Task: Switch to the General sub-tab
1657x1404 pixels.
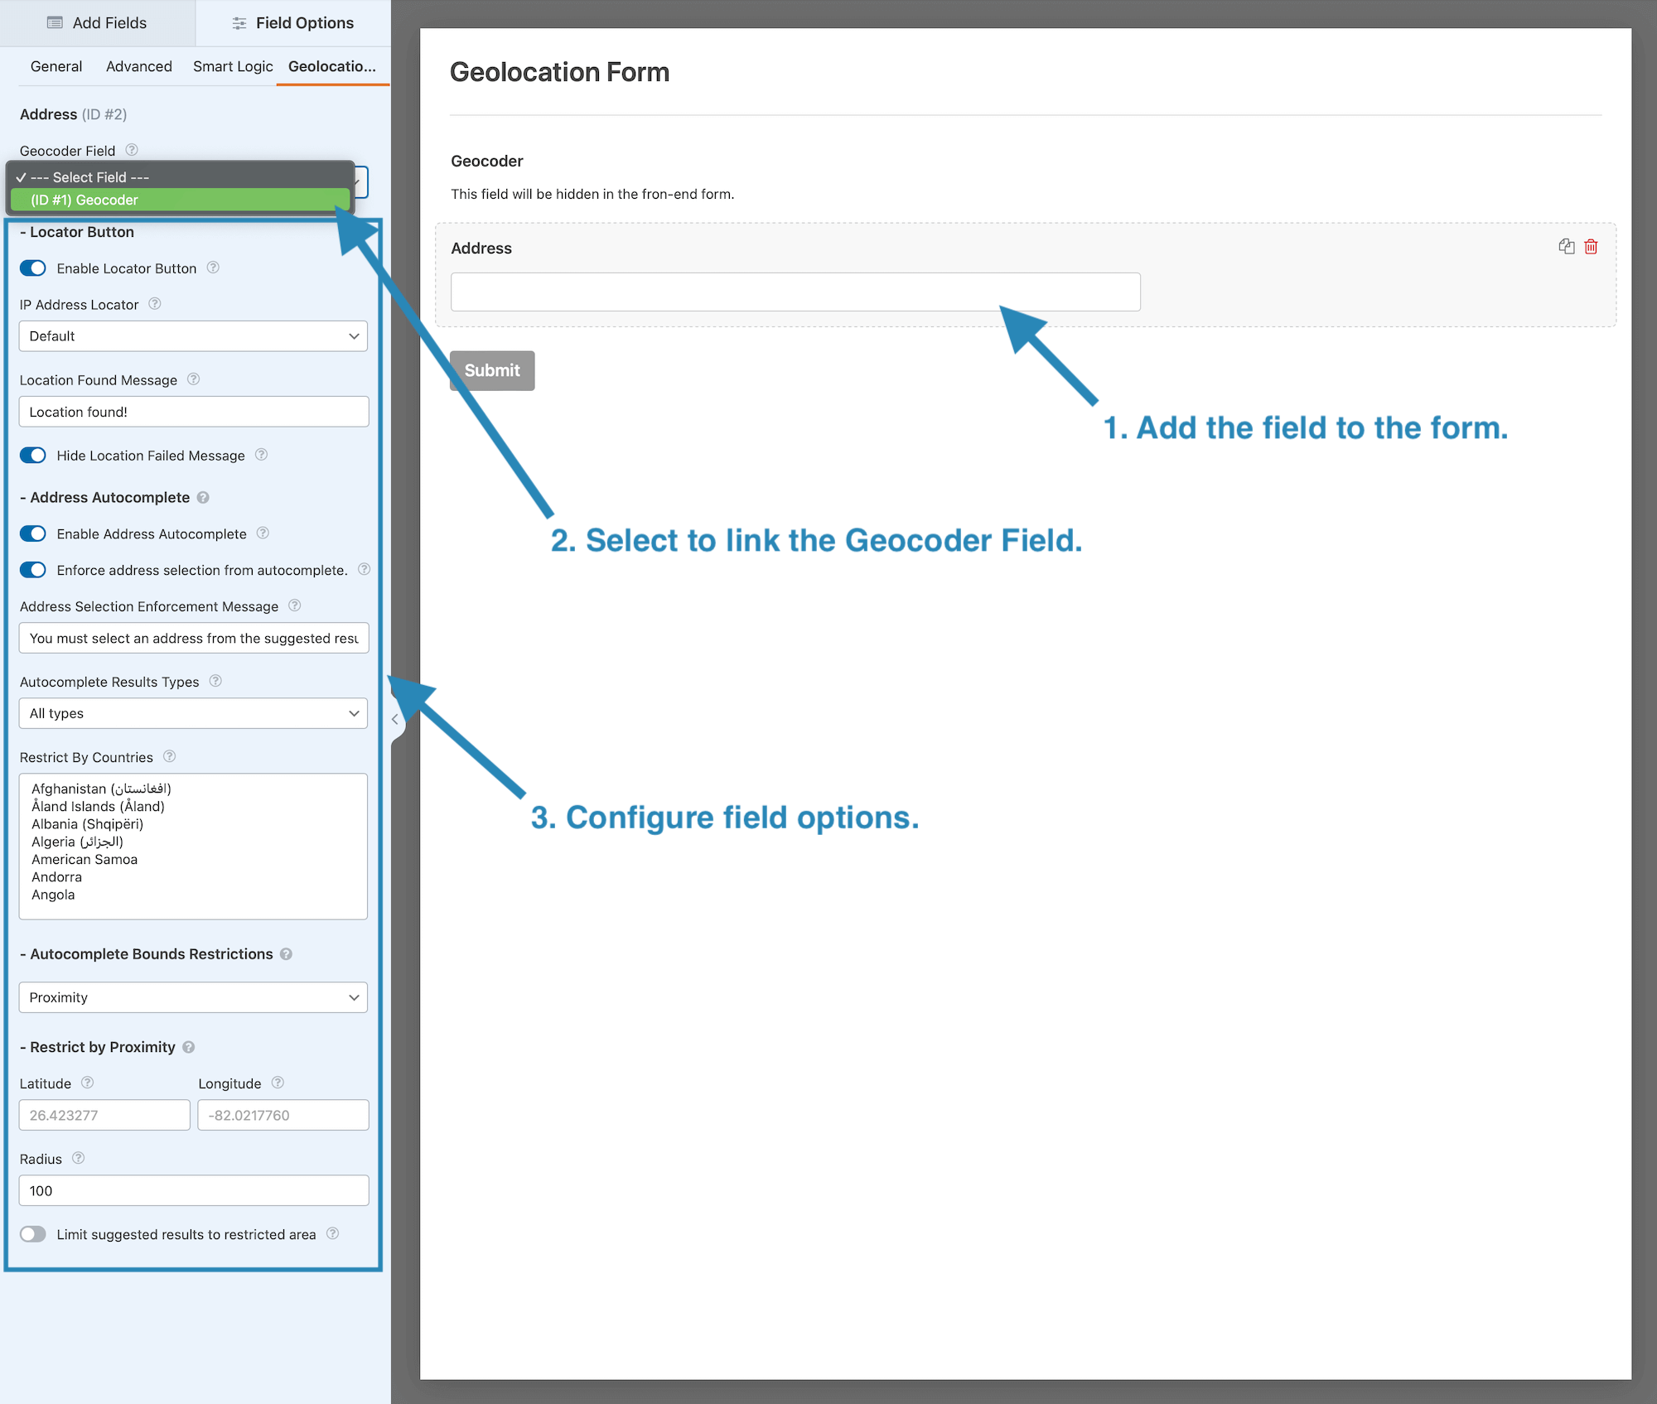Action: pyautogui.click(x=56, y=66)
